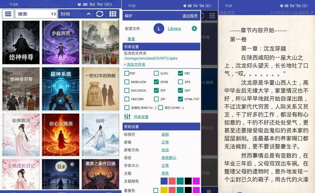Change 主题 value 亮色
This screenshot has width=315, height=193.
165,173
